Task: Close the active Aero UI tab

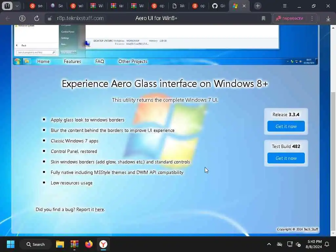Action: pos(244,6)
